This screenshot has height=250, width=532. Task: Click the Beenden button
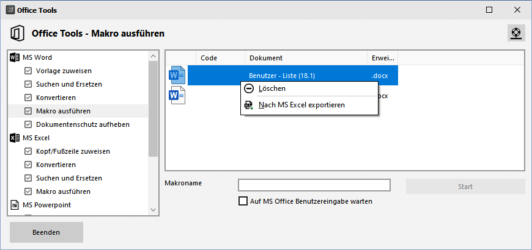point(46,232)
